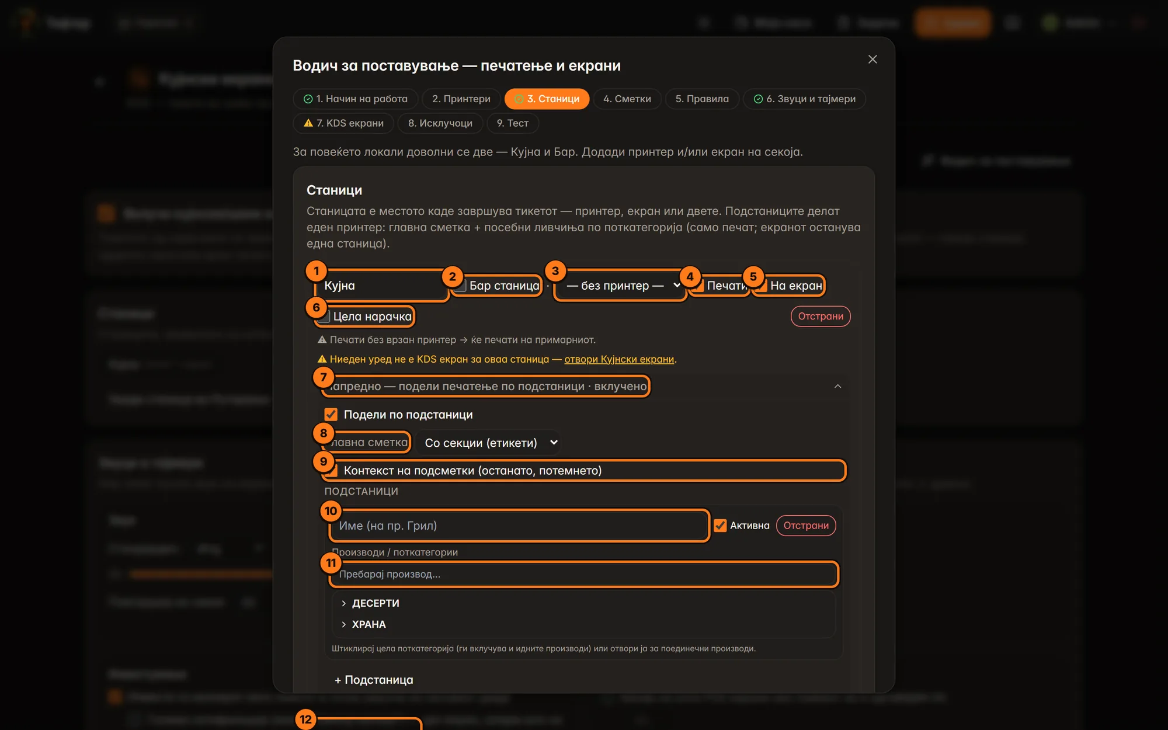Viewport: 1168px width, 730px height.
Task: Click the 'Име (на пр. Грил)' substation field
Action: pos(519,526)
